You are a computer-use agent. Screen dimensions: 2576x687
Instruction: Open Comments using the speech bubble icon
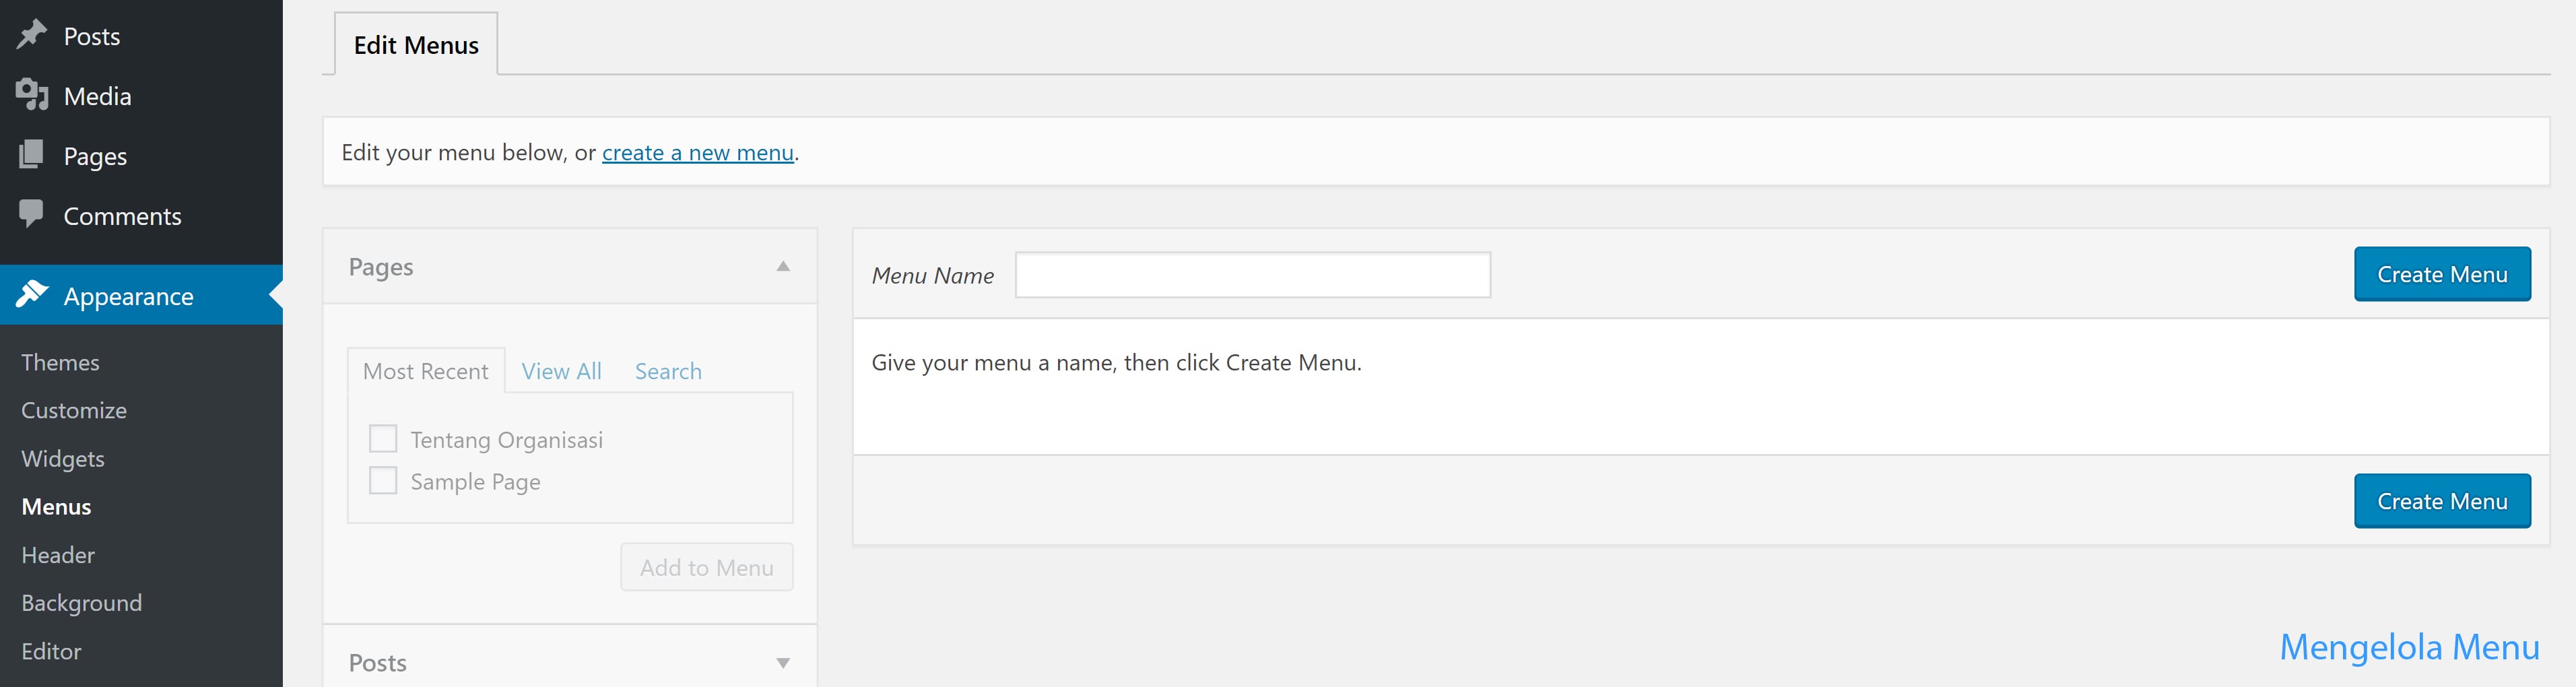pyautogui.click(x=31, y=215)
